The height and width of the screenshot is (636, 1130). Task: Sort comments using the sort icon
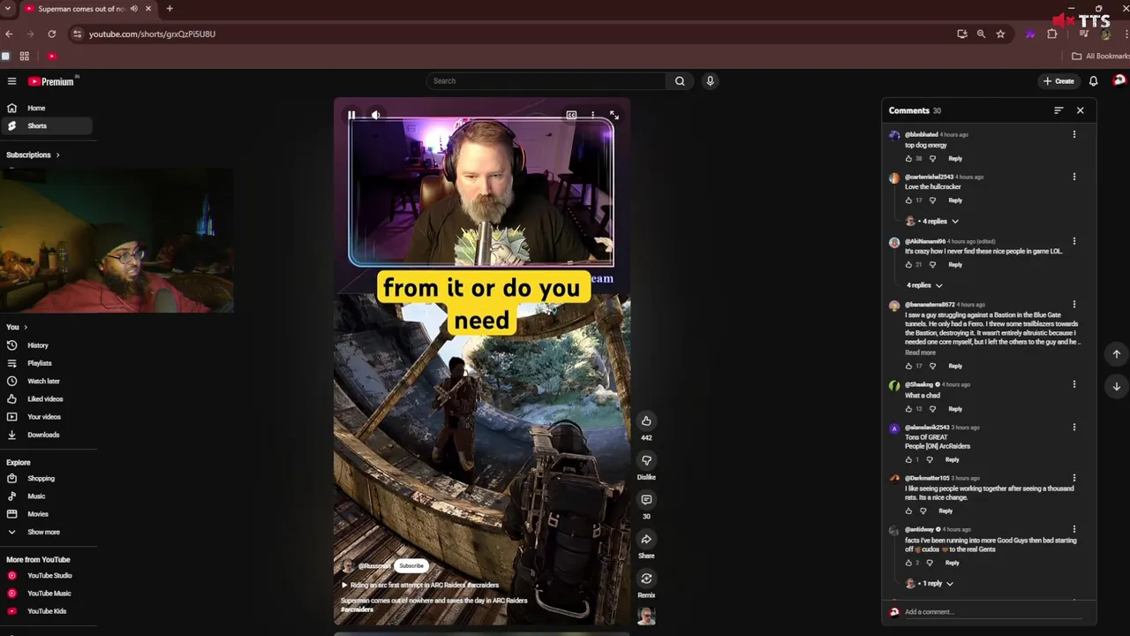[1058, 110]
